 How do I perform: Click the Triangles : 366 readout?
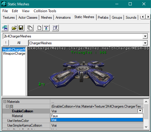[x=89, y=52]
